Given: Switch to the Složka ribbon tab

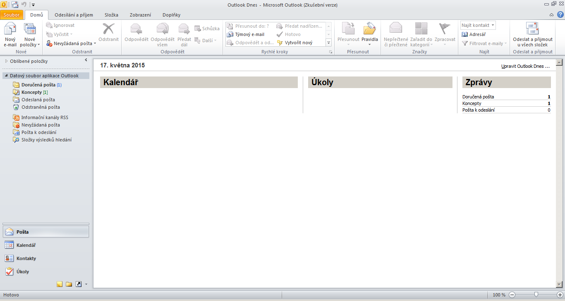Looking at the screenshot, I should pos(111,15).
